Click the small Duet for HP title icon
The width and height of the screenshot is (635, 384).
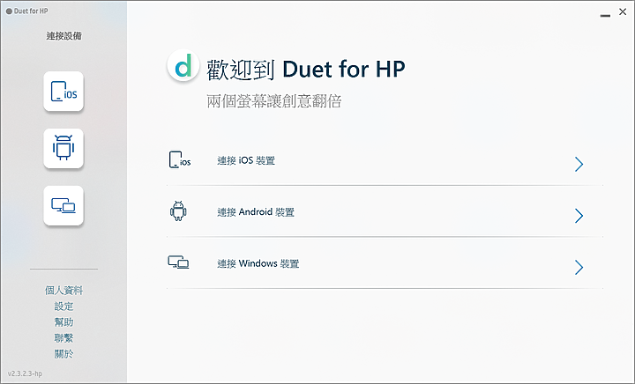coord(9,11)
